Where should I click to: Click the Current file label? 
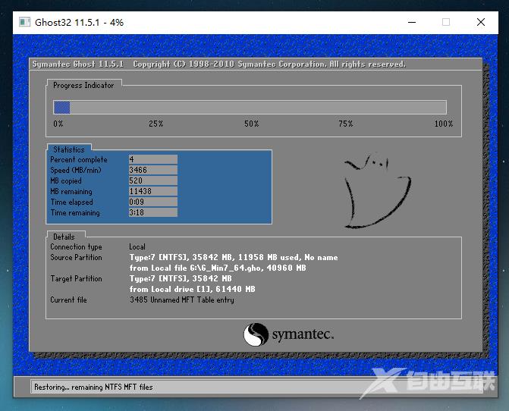coord(68,300)
